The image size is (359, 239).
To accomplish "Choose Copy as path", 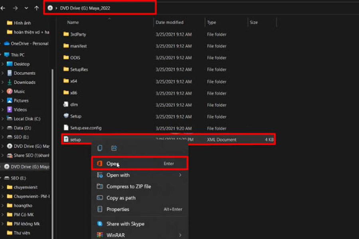I will [140, 198].
